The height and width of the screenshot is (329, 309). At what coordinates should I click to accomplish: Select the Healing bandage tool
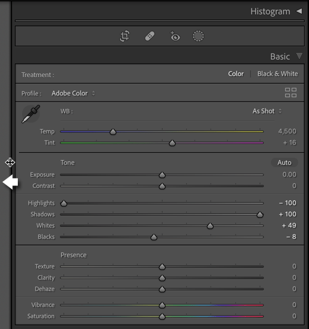click(x=150, y=36)
